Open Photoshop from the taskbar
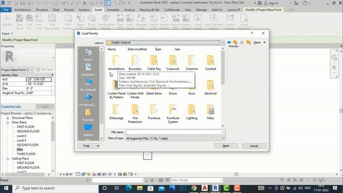 click(x=183, y=188)
